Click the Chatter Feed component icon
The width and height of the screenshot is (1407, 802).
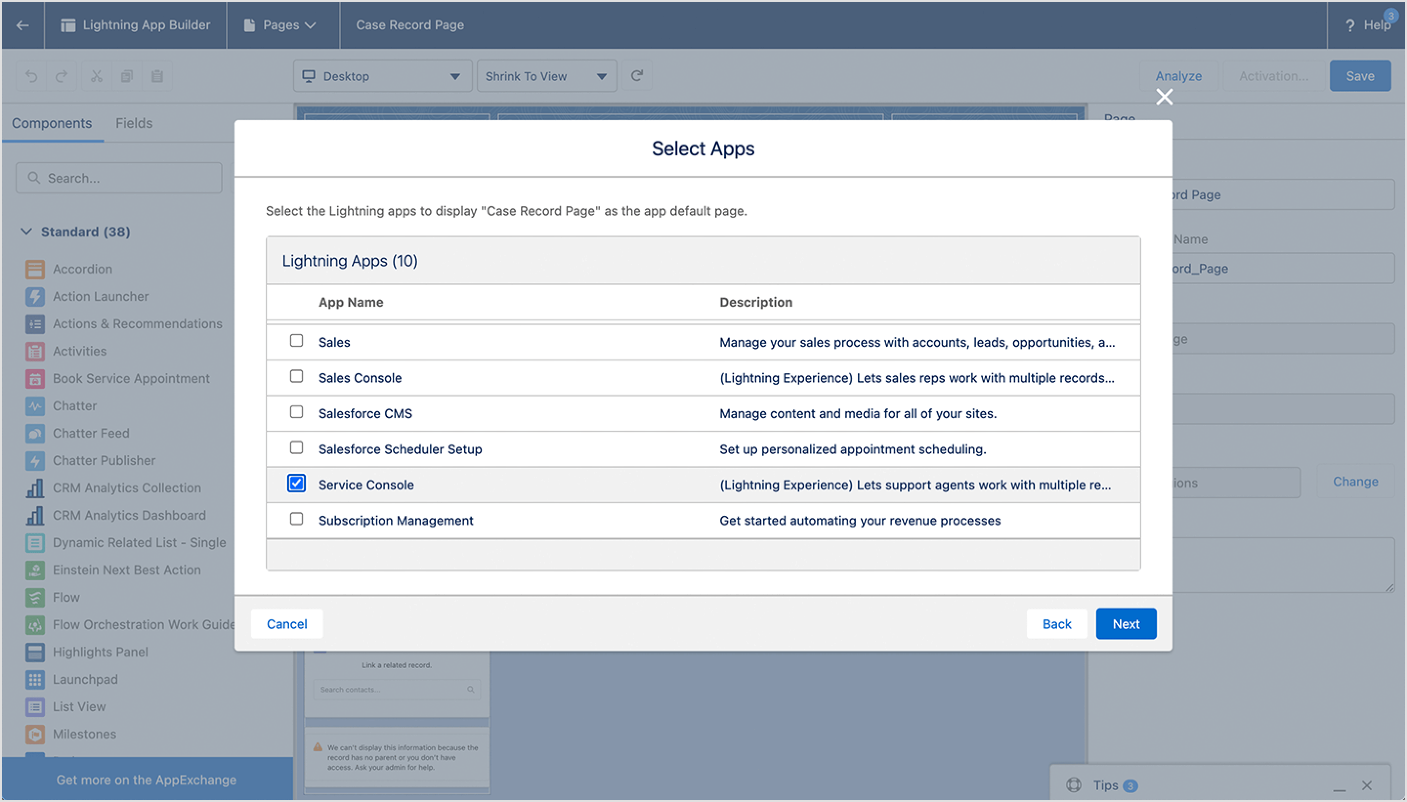point(35,433)
